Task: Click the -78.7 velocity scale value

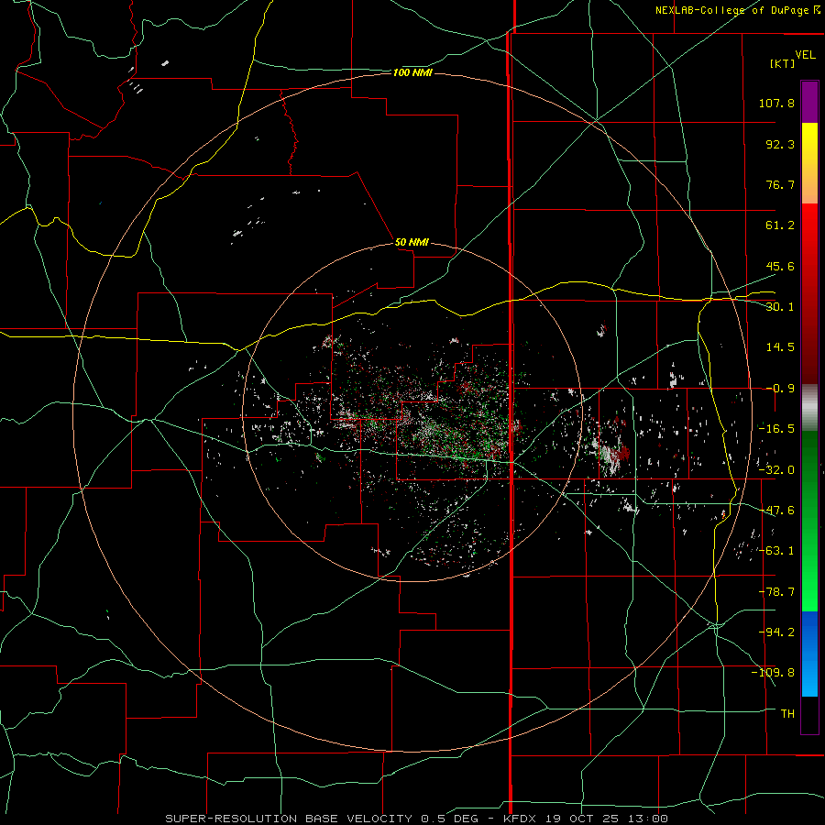Action: [776, 592]
